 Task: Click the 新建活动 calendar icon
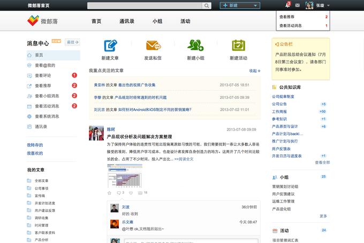[x=238, y=45]
